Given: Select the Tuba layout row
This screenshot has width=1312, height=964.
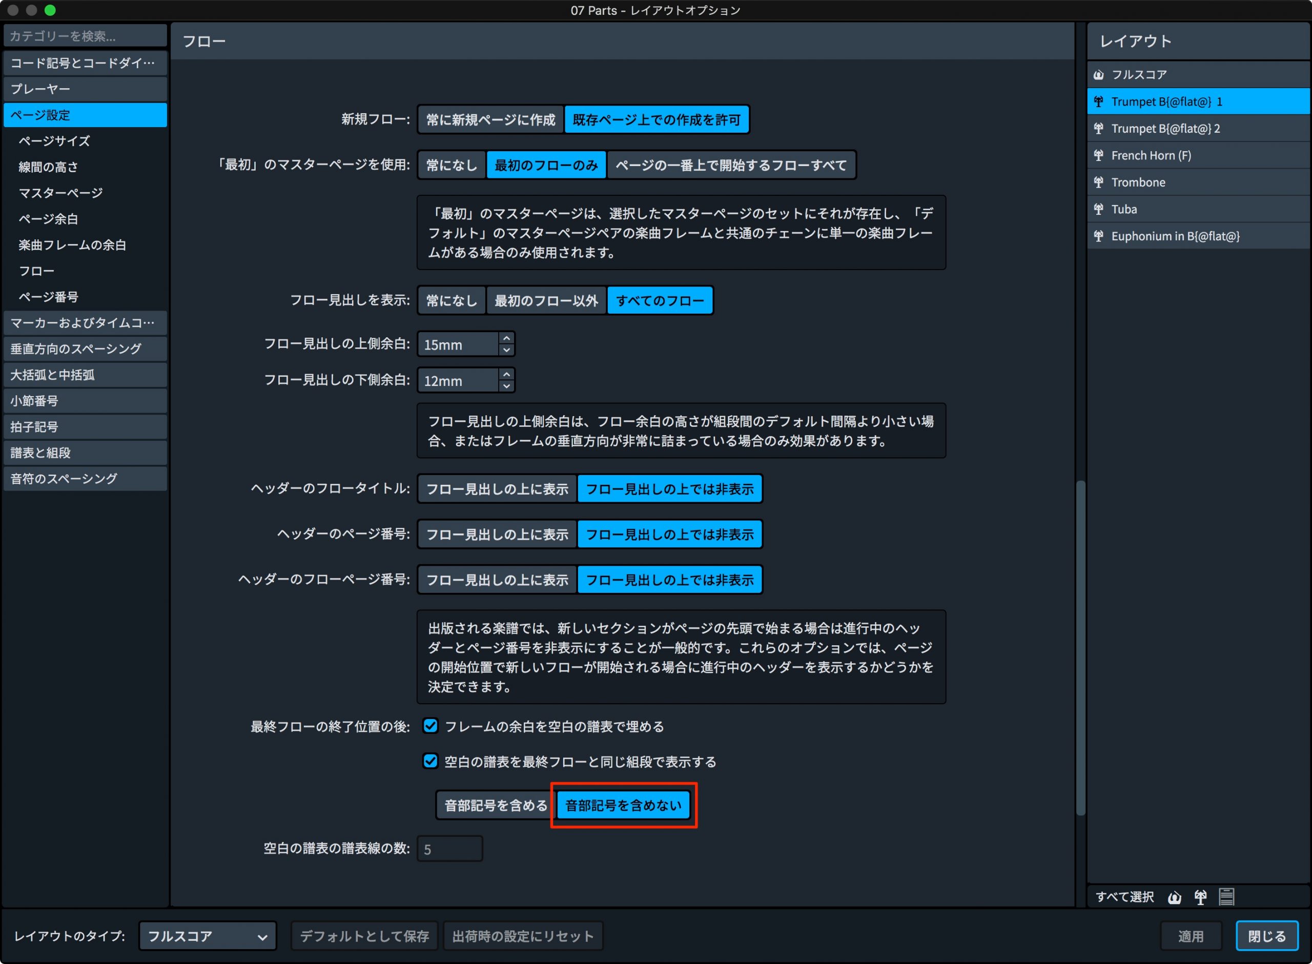Looking at the screenshot, I should 1199,209.
